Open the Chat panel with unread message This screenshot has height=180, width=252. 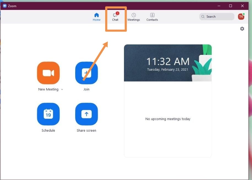pos(115,17)
